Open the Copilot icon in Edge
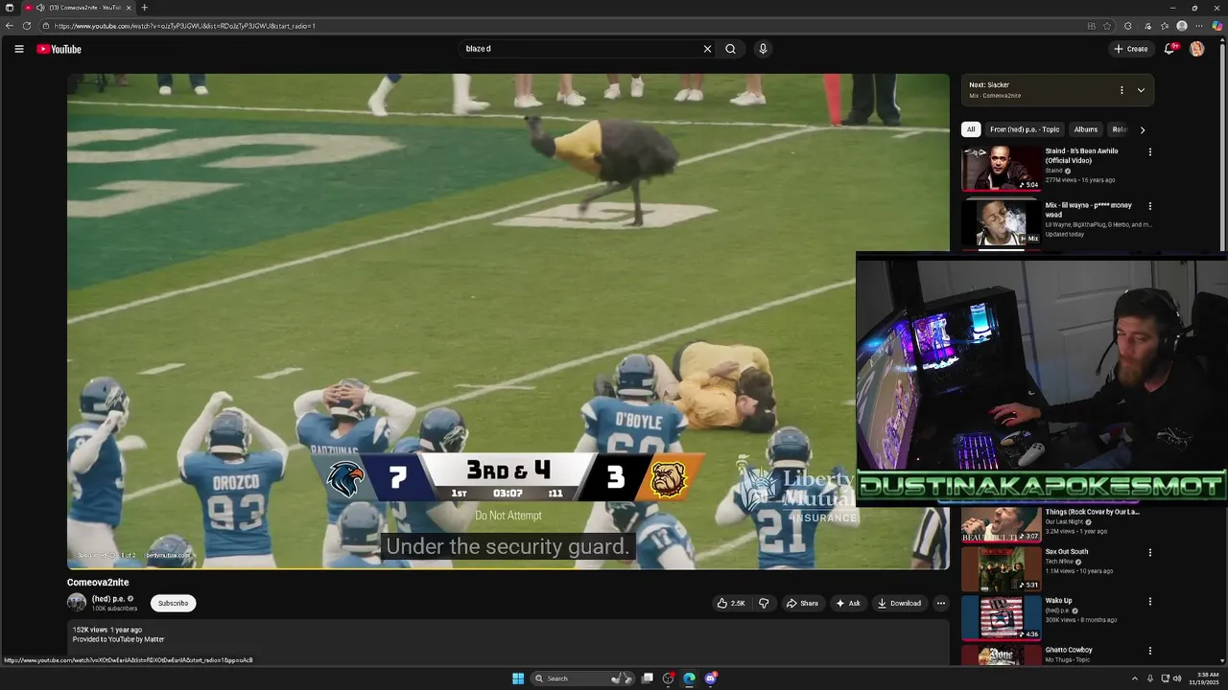Image resolution: width=1228 pixels, height=690 pixels. [1217, 26]
